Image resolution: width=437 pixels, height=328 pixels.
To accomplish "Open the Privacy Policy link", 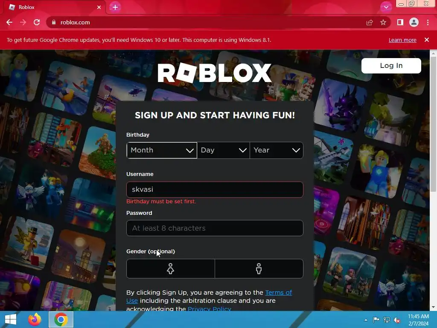I will (x=209, y=308).
